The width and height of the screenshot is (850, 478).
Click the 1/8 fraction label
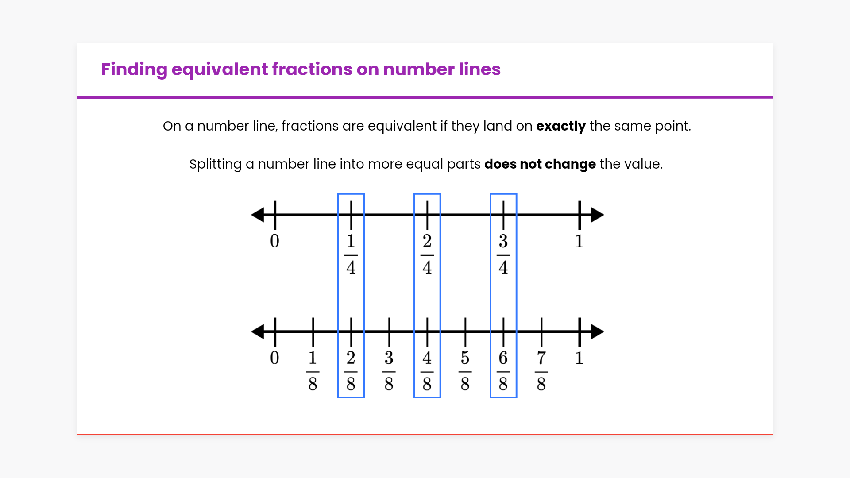coord(313,371)
